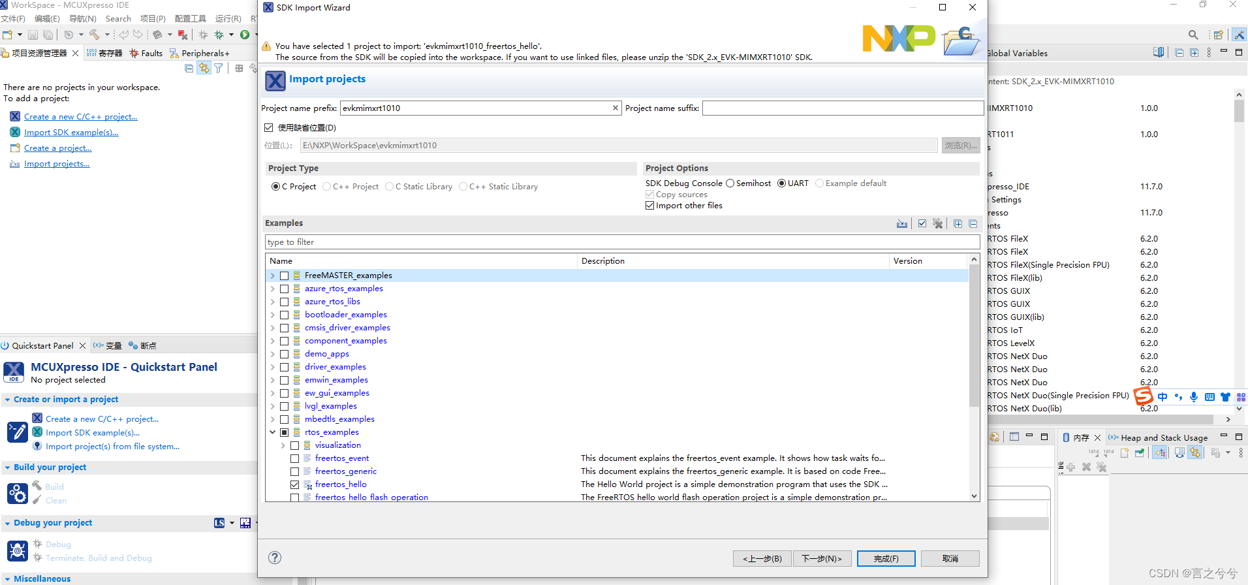Open project explorer filter icon
Image resolution: width=1248 pixels, height=585 pixels.
pyautogui.click(x=219, y=68)
